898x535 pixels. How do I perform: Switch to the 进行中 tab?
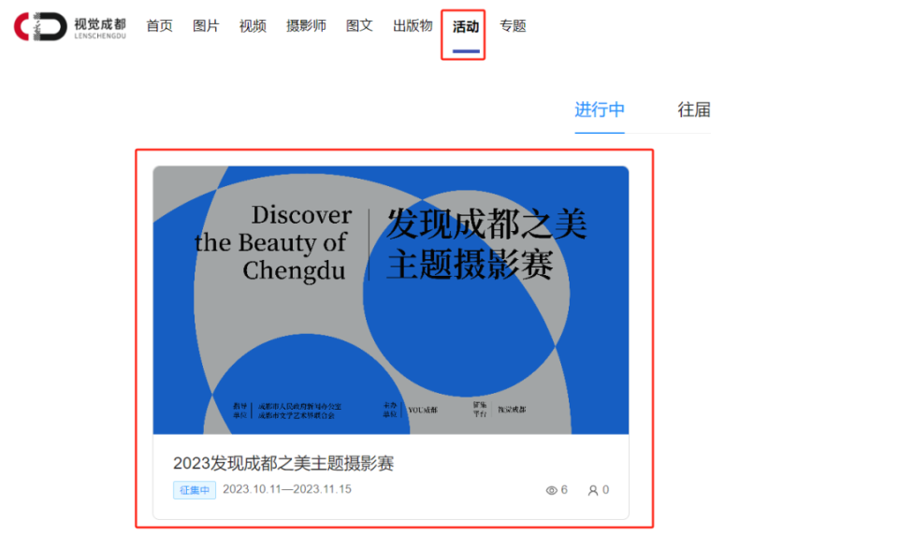click(600, 109)
